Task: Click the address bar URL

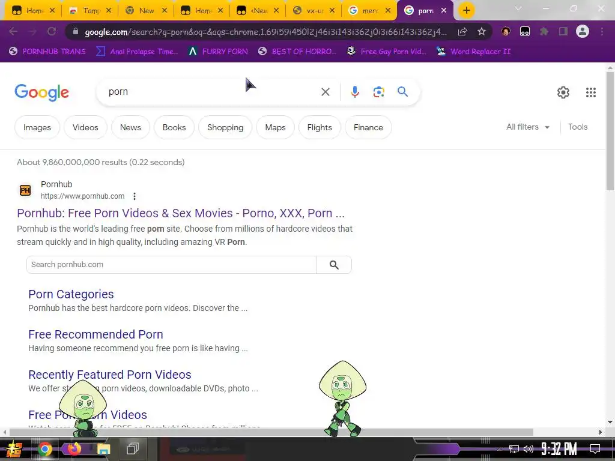Action: (265, 32)
